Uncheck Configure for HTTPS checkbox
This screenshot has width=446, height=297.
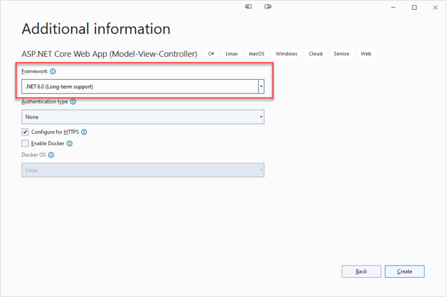pyautogui.click(x=25, y=132)
